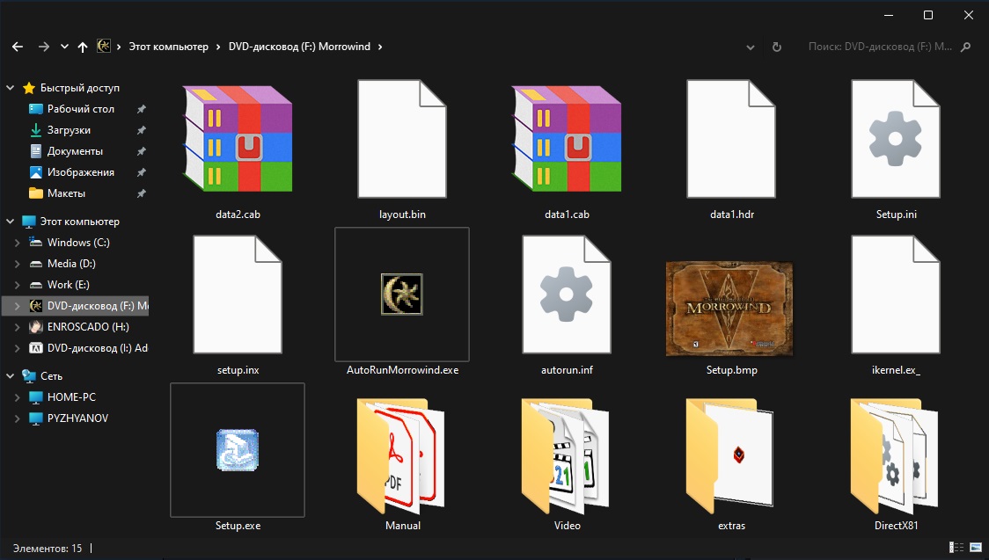The height and width of the screenshot is (560, 989).
Task: Open Загрузки in quick access
Action: [x=69, y=130]
